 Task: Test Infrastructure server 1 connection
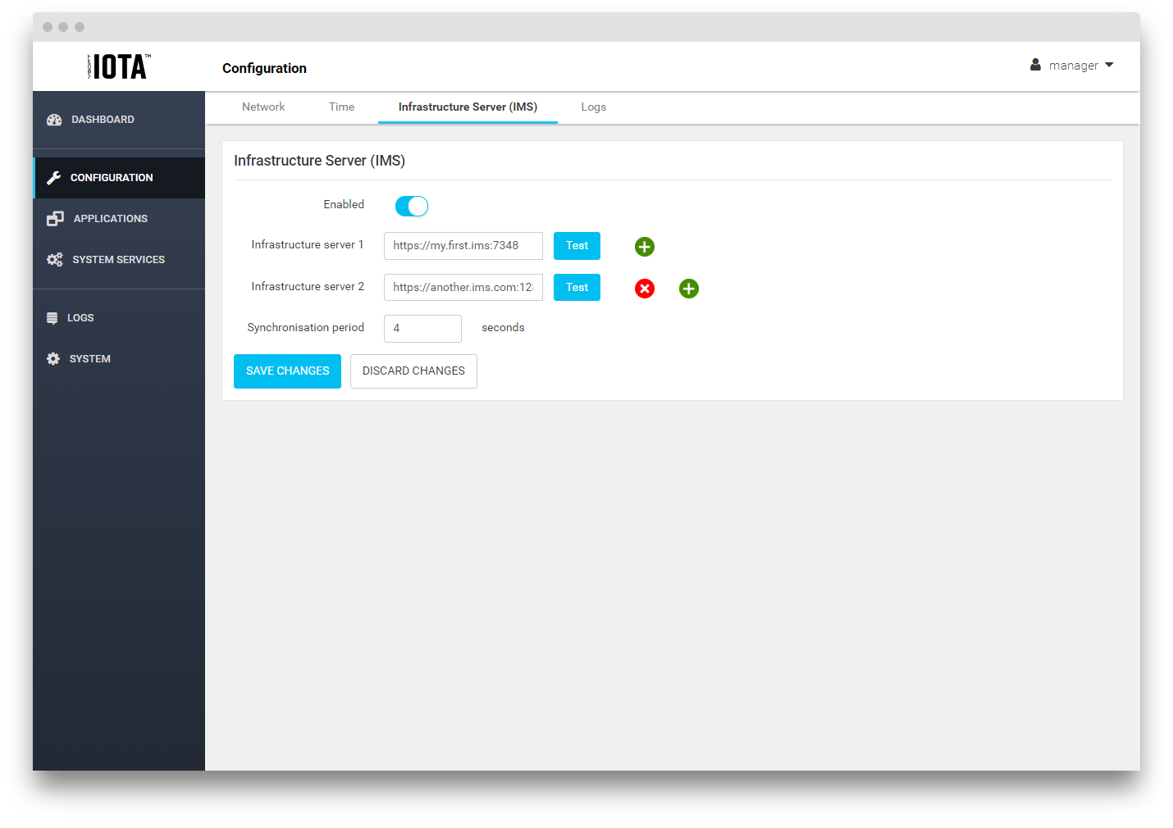point(577,246)
